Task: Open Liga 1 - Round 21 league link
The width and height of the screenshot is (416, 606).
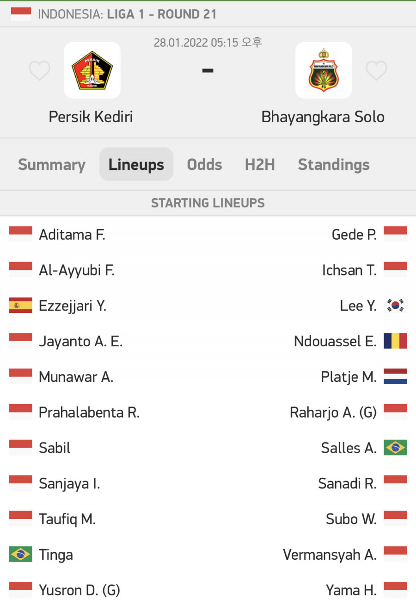Action: (162, 14)
